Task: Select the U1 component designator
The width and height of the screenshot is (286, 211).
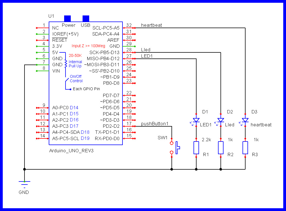Action: click(51, 16)
